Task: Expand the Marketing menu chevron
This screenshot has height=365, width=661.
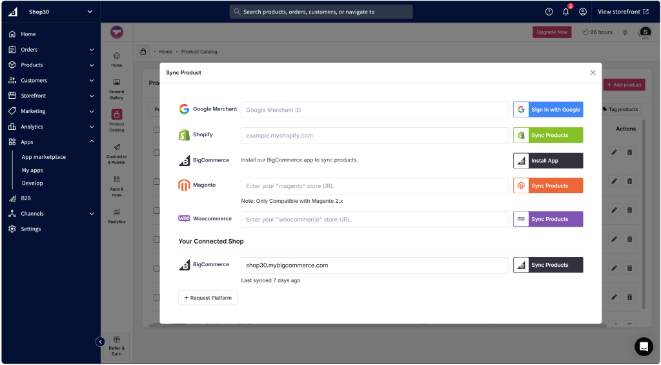Action: [92, 111]
